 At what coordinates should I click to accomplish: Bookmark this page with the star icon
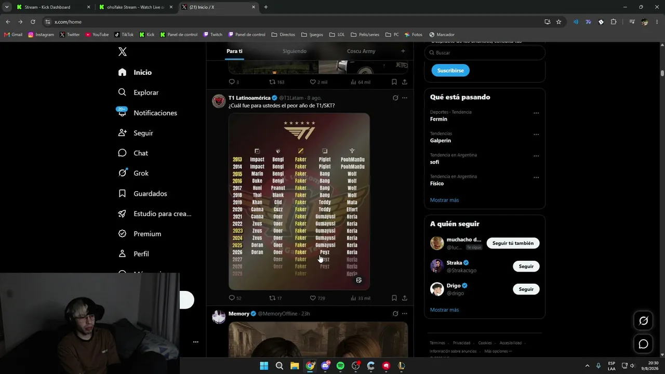pos(558,22)
